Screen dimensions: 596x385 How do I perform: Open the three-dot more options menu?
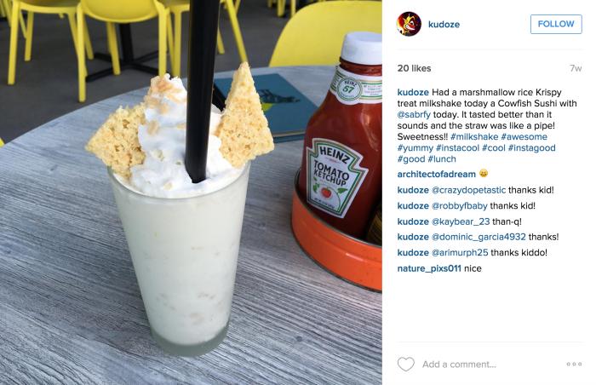(574, 364)
